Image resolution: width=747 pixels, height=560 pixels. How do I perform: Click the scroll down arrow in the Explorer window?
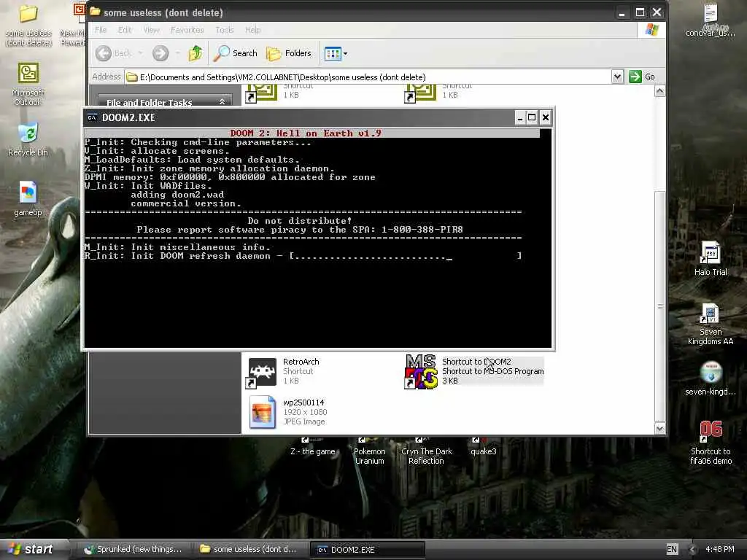pos(659,428)
